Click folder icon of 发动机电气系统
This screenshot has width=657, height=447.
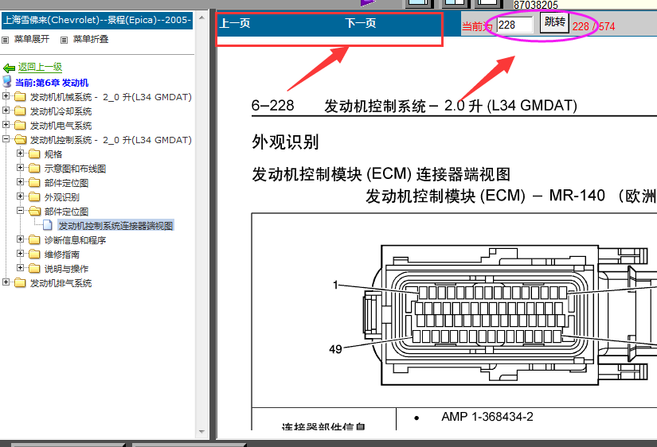click(20, 125)
